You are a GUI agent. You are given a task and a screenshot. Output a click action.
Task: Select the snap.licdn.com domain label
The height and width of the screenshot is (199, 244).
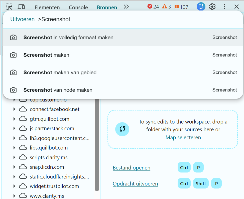[47, 167]
